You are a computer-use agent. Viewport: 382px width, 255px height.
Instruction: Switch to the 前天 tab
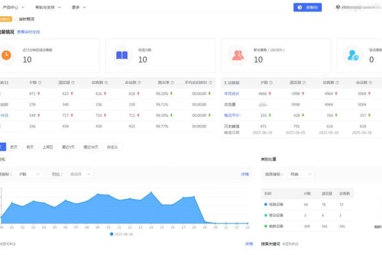click(30, 147)
